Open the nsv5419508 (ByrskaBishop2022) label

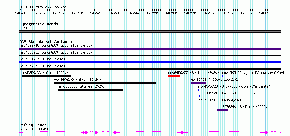click(227, 93)
